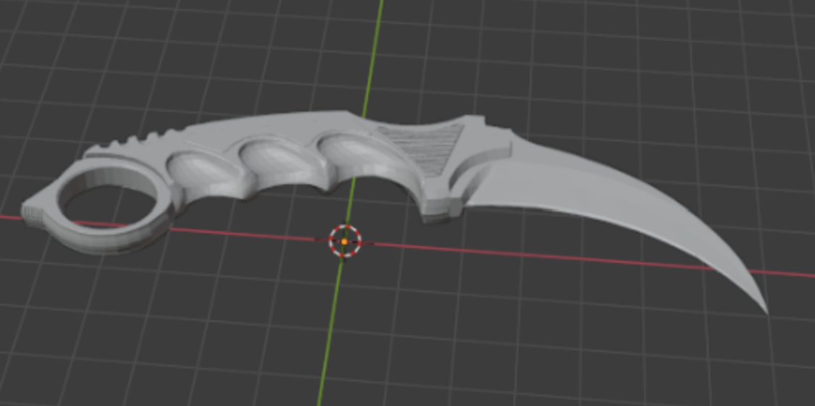Image resolution: width=815 pixels, height=406 pixels.
Task: Click the 3D cursor at the world origin
Action: [x=345, y=242]
